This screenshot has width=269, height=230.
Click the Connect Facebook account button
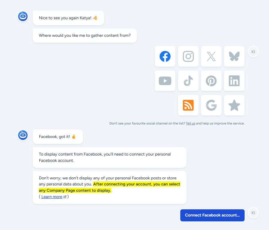212,215
